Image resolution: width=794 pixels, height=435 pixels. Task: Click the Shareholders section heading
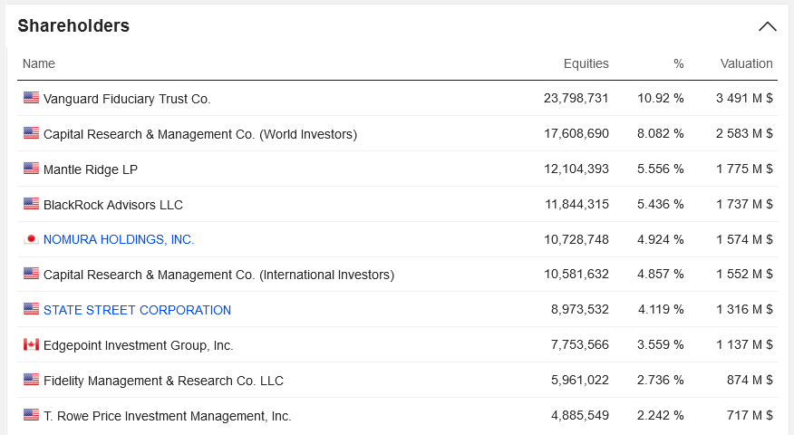tap(73, 25)
